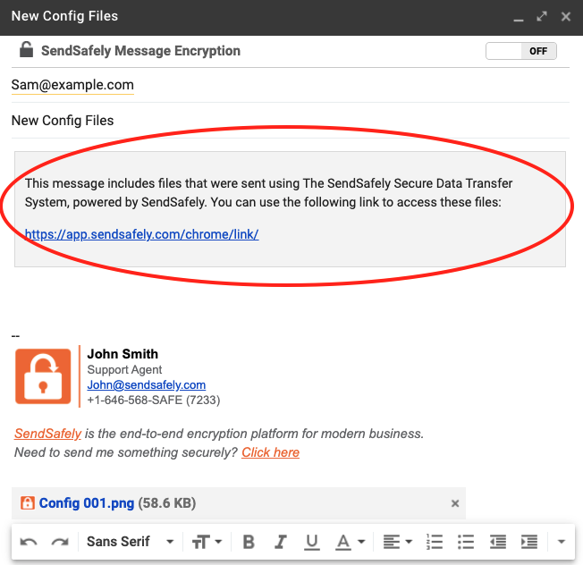Open the text alignment dropdown
The height and width of the screenshot is (565, 583).
click(x=398, y=542)
